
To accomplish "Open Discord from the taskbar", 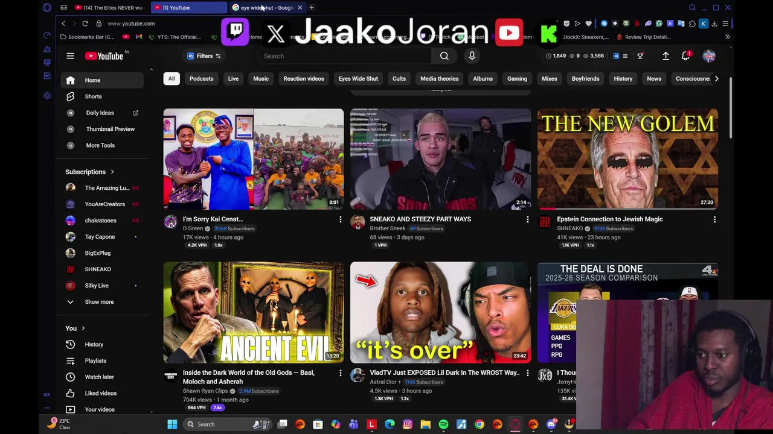I will pos(551,424).
